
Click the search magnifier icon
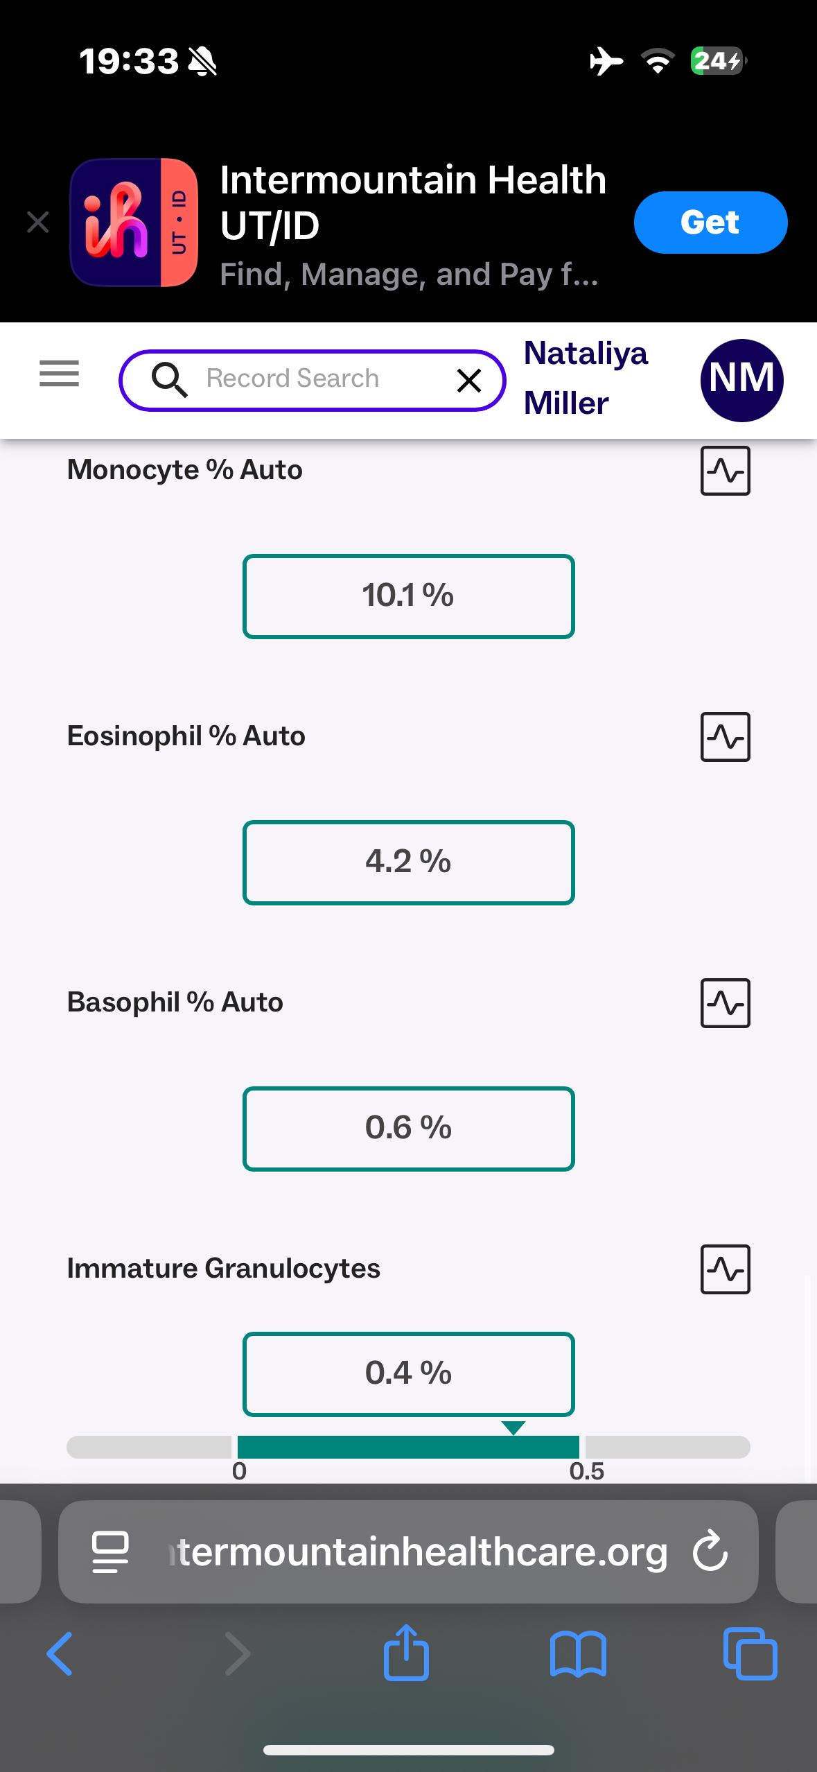pos(169,380)
